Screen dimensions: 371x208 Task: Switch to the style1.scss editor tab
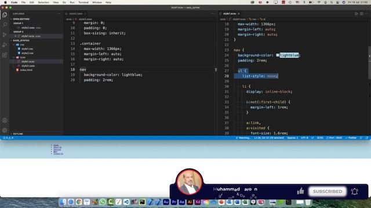[230, 14]
